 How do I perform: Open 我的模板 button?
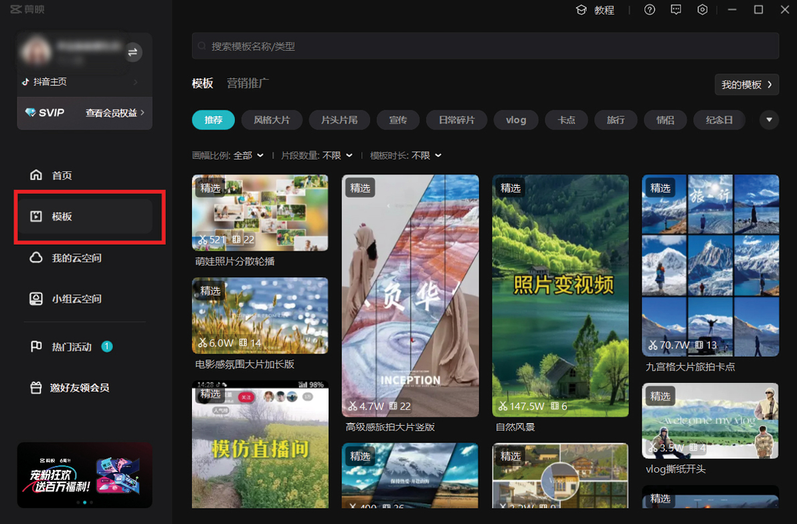pos(746,85)
